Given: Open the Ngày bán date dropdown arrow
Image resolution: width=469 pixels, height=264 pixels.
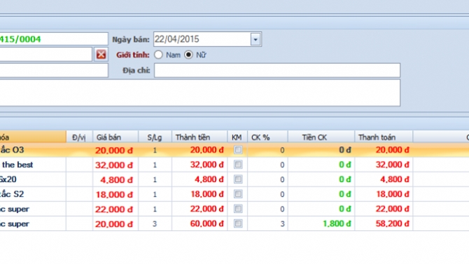Looking at the screenshot, I should (255, 39).
